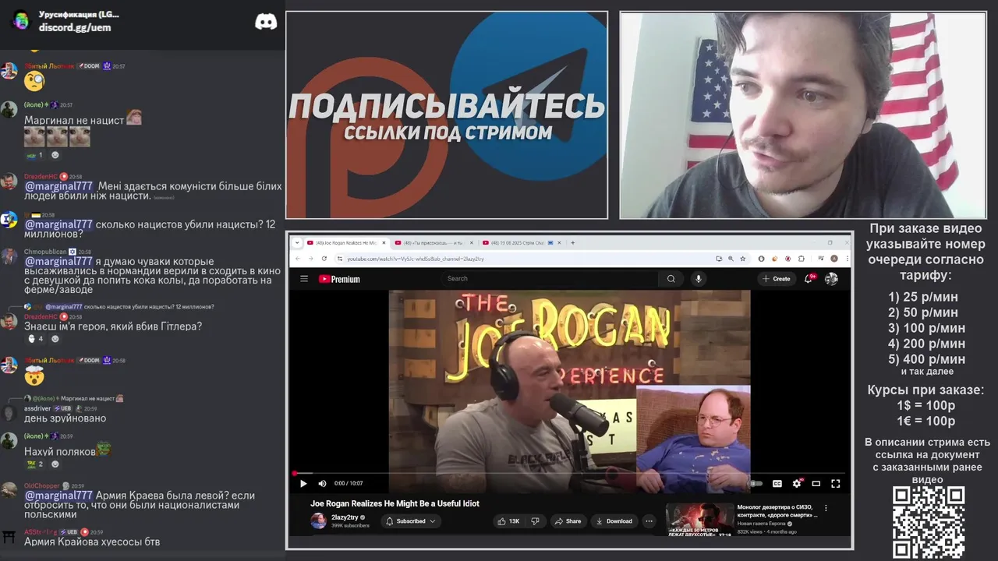Screen dimensions: 998x561
Task: Go back in the browser
Action: pyautogui.click(x=298, y=259)
